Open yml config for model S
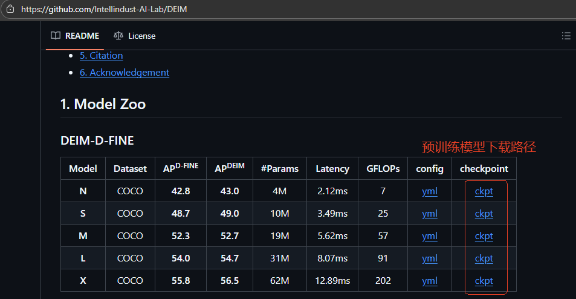Image resolution: width=576 pixels, height=299 pixels. point(429,214)
